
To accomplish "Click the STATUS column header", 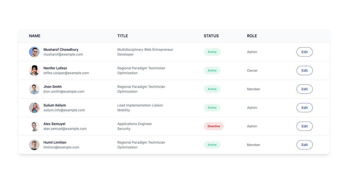I will click(x=211, y=36).
